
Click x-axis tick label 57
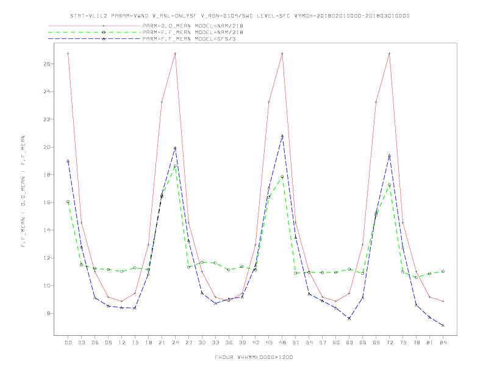pyautogui.click(x=323, y=343)
